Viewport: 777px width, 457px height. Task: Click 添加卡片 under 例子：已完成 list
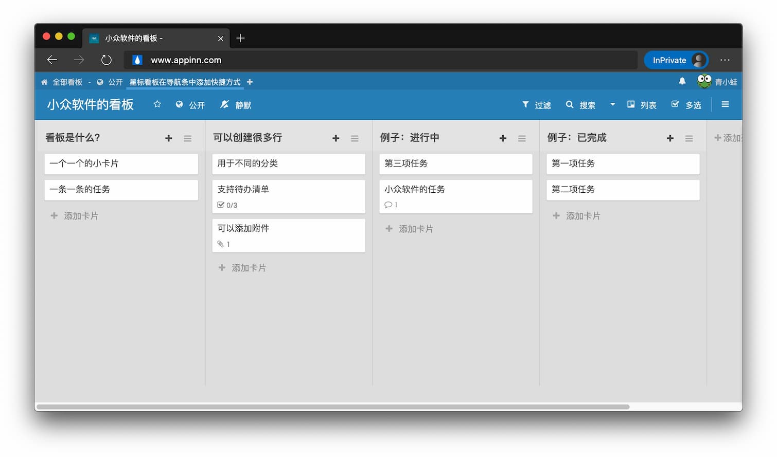point(577,216)
